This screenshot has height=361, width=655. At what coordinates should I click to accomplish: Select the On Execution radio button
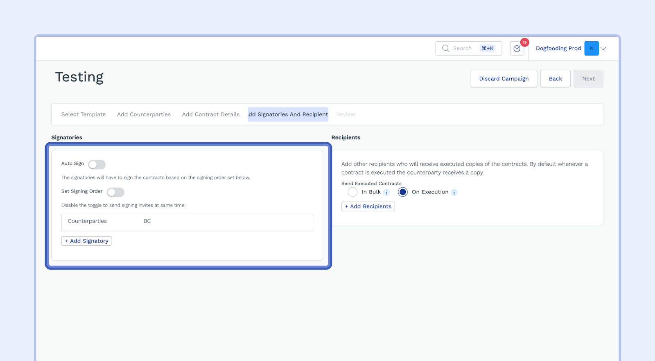point(403,192)
